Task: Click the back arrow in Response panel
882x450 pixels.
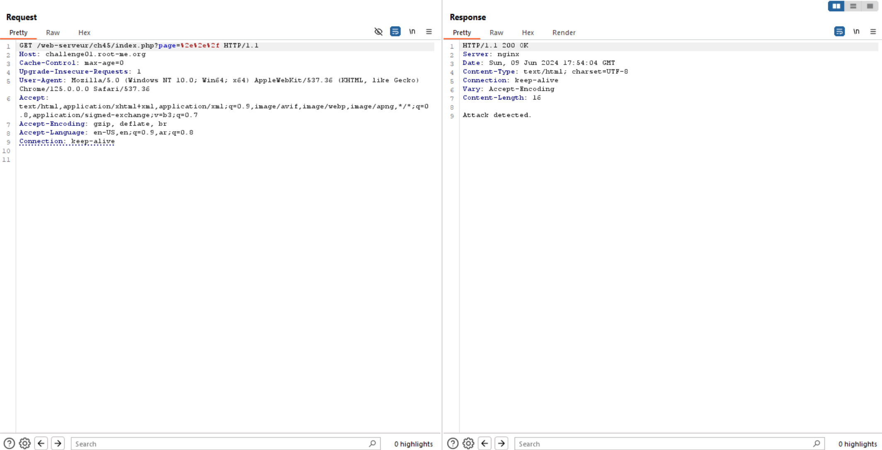Action: (x=484, y=443)
